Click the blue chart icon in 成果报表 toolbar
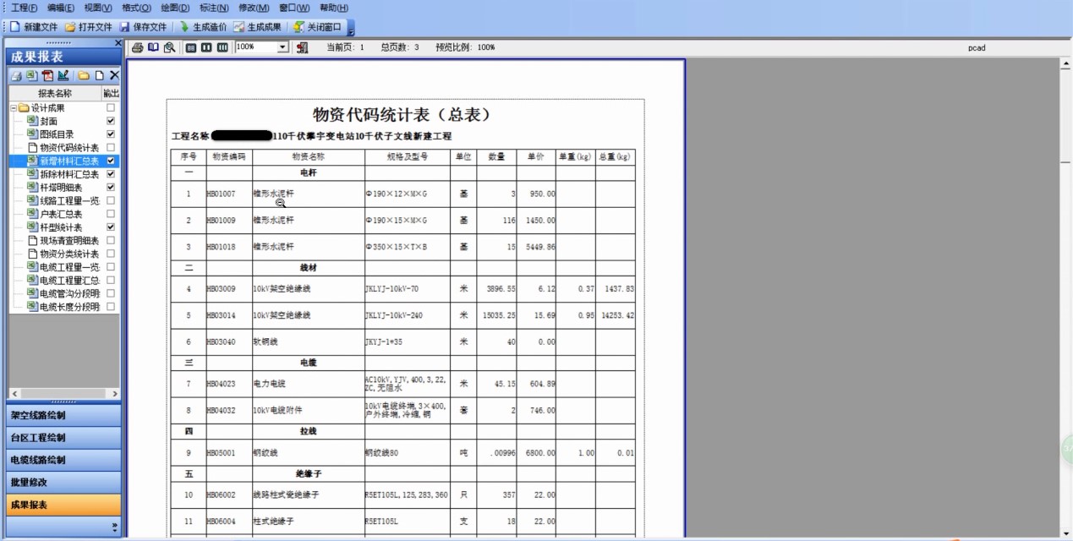Screen dimensions: 1073x541 pyautogui.click(x=63, y=76)
